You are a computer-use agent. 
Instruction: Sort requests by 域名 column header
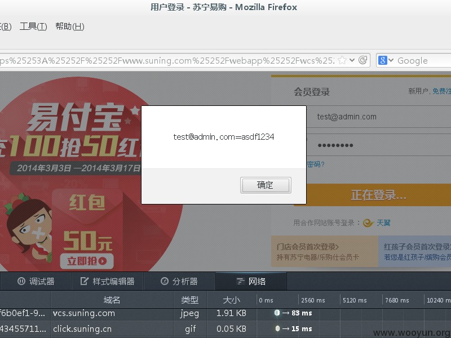click(x=112, y=300)
